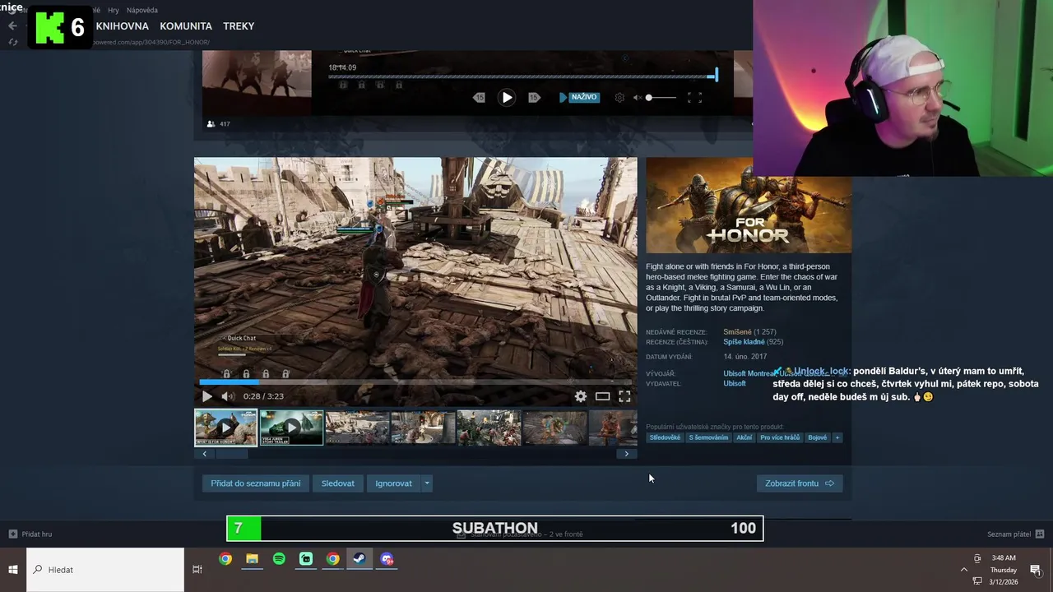Open the Hry menu
Viewport: 1053px width, 592px height.
click(114, 11)
